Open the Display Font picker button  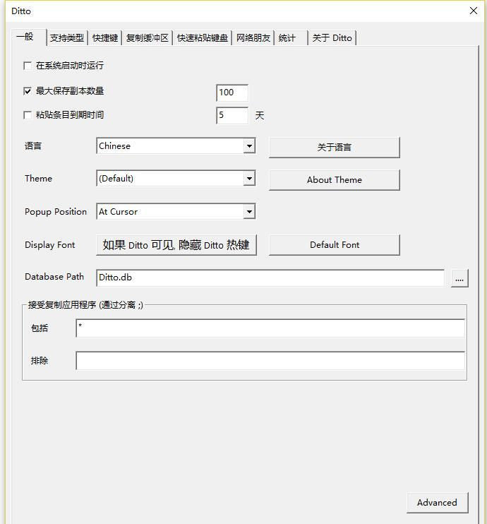(x=176, y=245)
